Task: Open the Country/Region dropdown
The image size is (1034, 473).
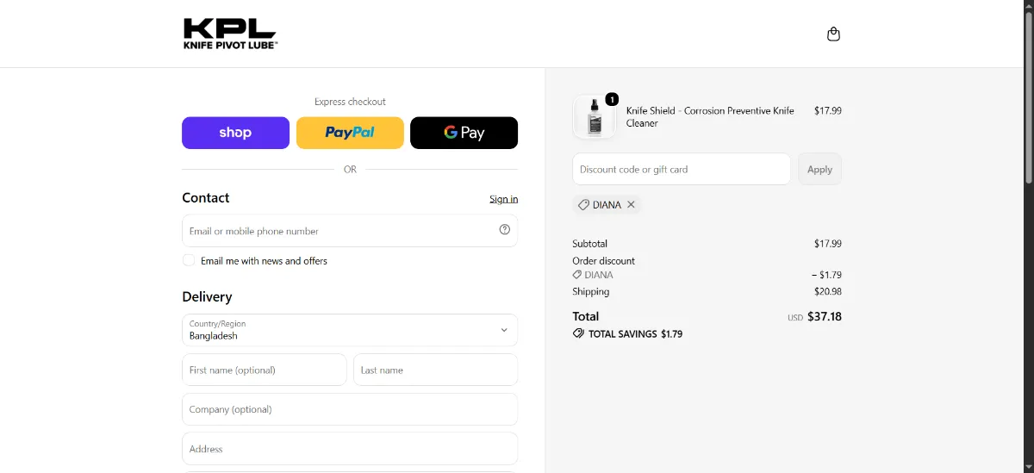Action: pos(350,330)
